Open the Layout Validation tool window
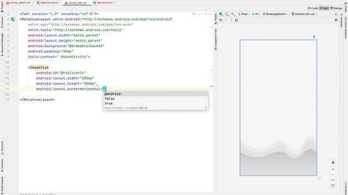This screenshot has height=195, width=348. click(346, 28)
